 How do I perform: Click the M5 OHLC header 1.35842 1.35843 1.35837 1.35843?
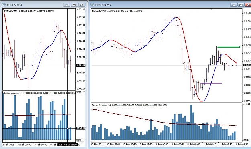[125, 11]
